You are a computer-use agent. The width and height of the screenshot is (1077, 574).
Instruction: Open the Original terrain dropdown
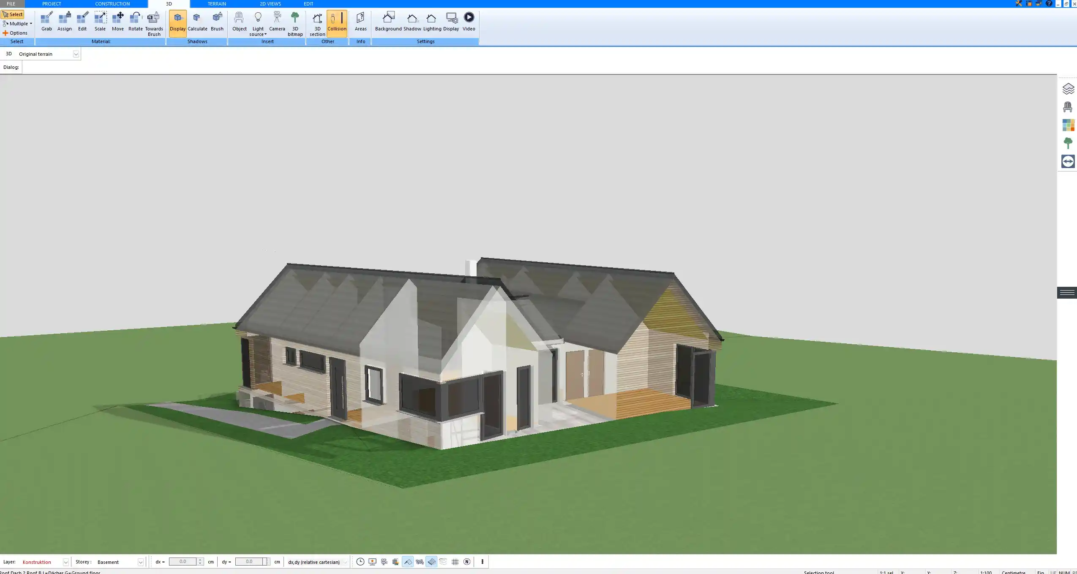click(x=76, y=54)
